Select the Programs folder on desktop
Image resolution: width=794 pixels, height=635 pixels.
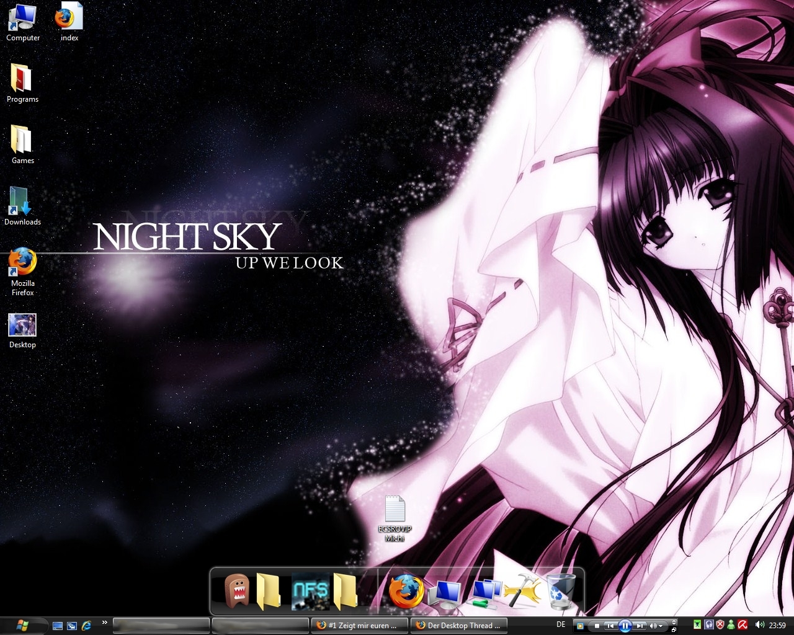pos(22,83)
